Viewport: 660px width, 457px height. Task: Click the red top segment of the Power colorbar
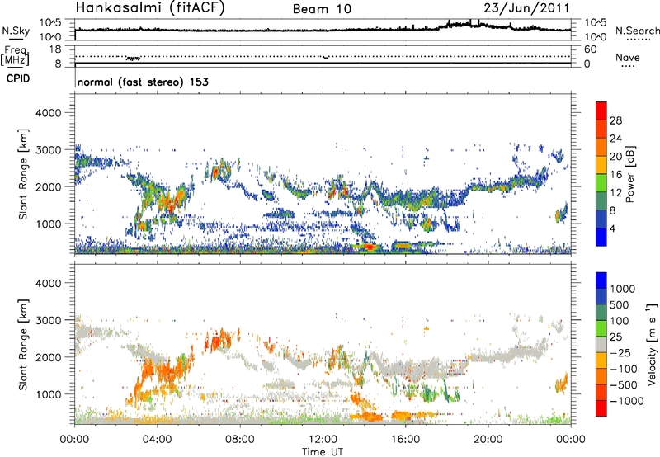pos(601,111)
